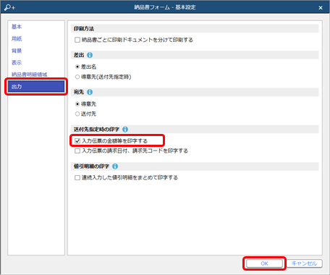Screen dimensions: 330x275
Task: Confirm settings with the OK button
Action: click(264, 263)
